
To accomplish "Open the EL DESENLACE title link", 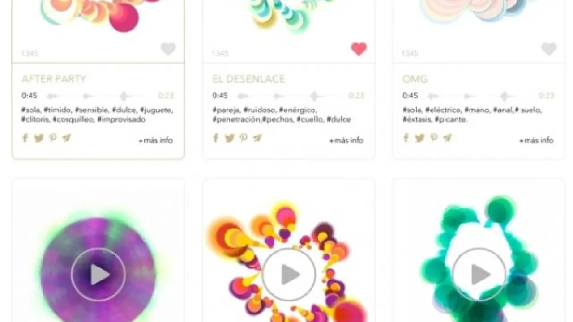I will pyautogui.click(x=248, y=79).
